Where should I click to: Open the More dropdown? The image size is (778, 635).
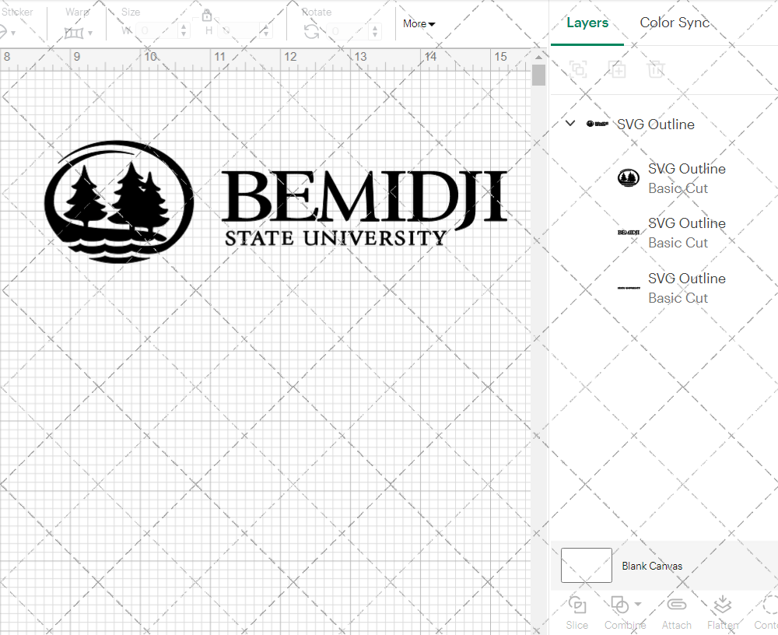(418, 23)
